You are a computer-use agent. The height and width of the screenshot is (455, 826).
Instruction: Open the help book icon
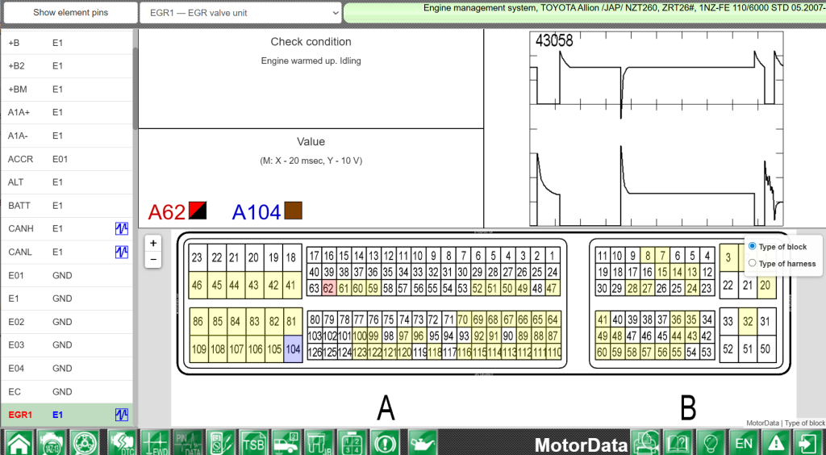(x=678, y=442)
